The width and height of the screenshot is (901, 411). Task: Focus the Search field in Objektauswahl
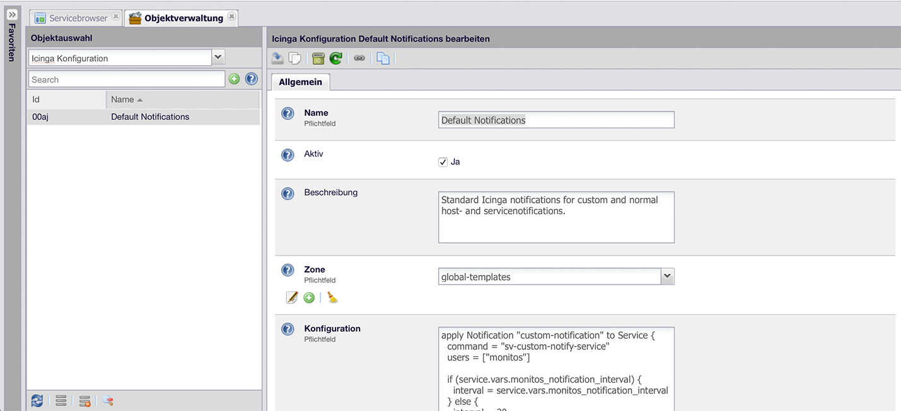pos(127,79)
